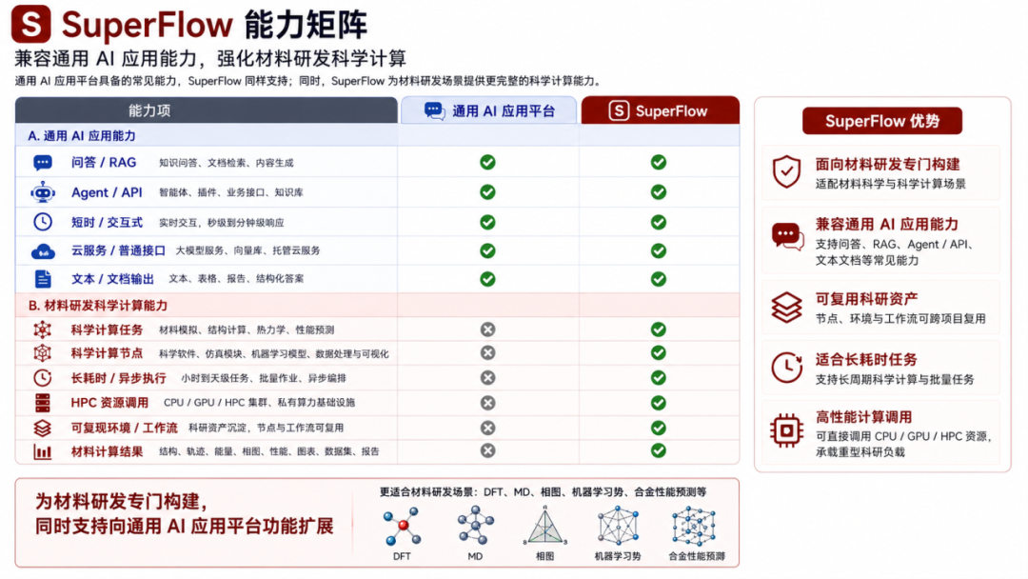
Task: Click chat icon in 通用 AI 应用平台 header
Action: pos(435,110)
